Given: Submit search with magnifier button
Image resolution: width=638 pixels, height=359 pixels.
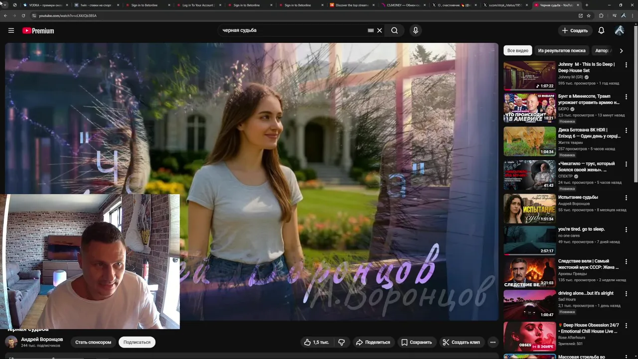Looking at the screenshot, I should pyautogui.click(x=394, y=30).
